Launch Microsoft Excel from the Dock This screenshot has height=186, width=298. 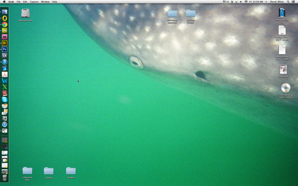point(4,87)
